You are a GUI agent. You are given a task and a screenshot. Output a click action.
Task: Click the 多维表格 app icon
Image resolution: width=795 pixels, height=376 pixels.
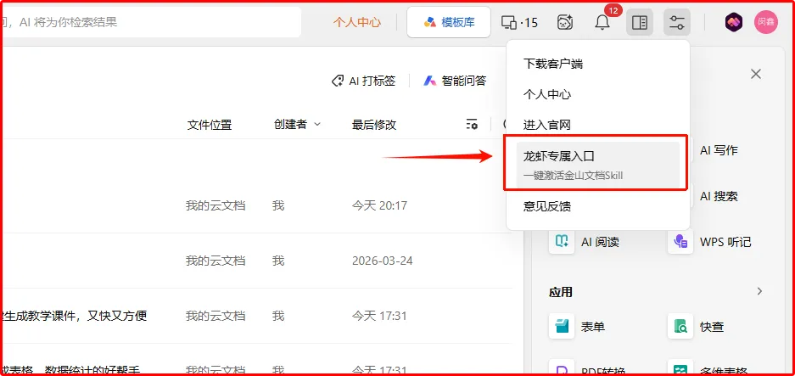(680, 368)
